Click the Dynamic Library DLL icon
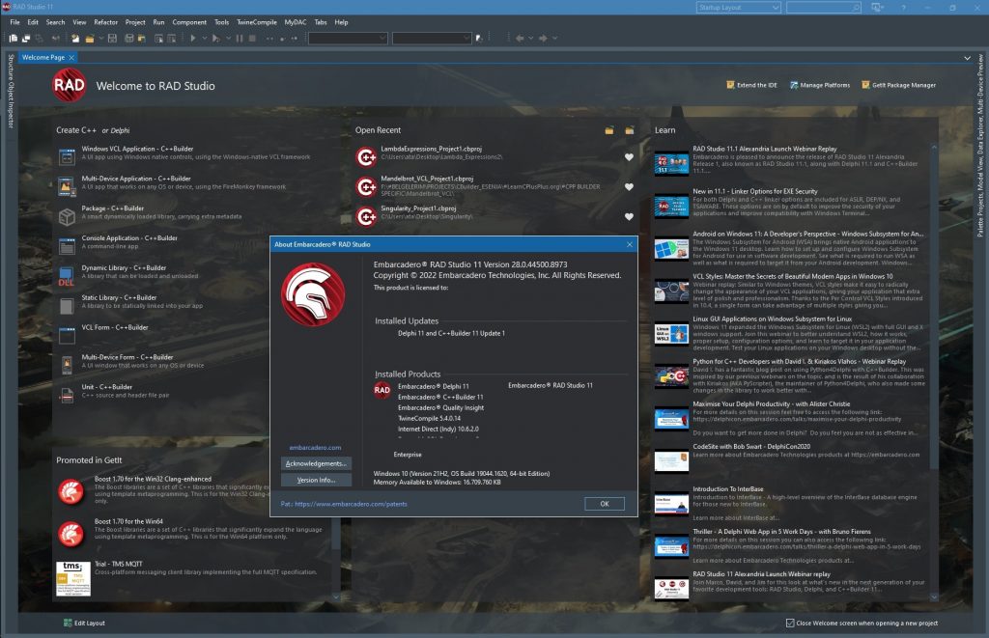The image size is (989, 638). 67,275
